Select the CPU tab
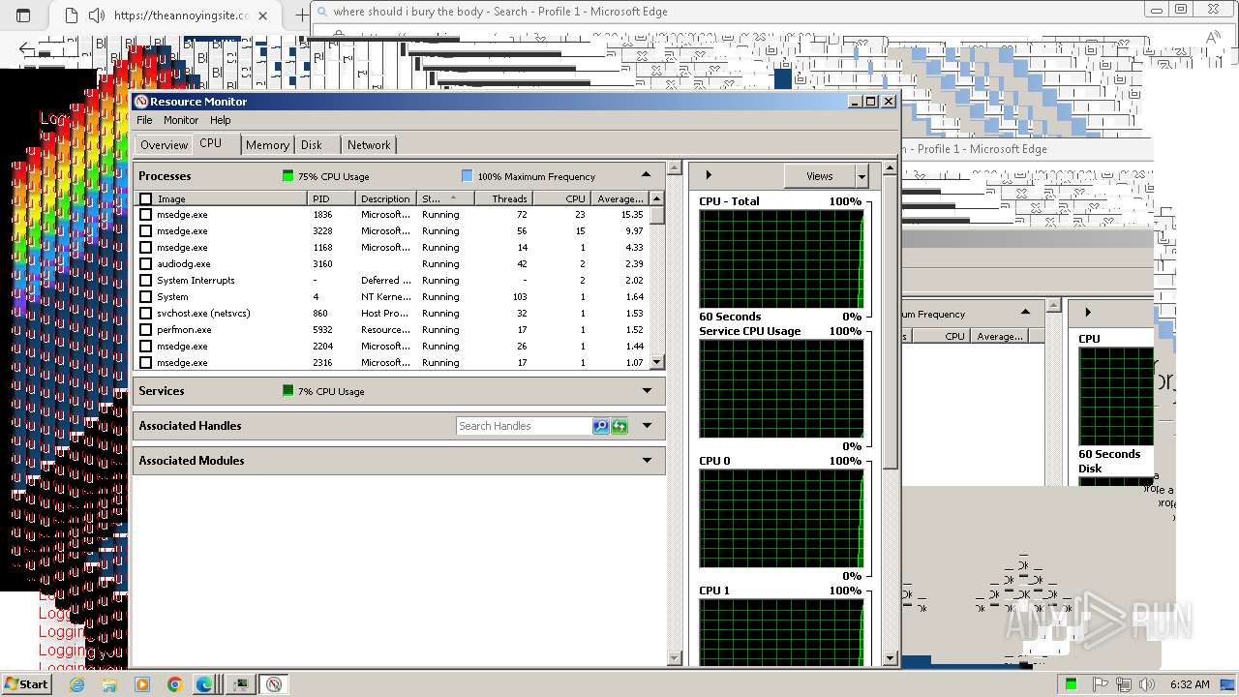 tap(211, 143)
